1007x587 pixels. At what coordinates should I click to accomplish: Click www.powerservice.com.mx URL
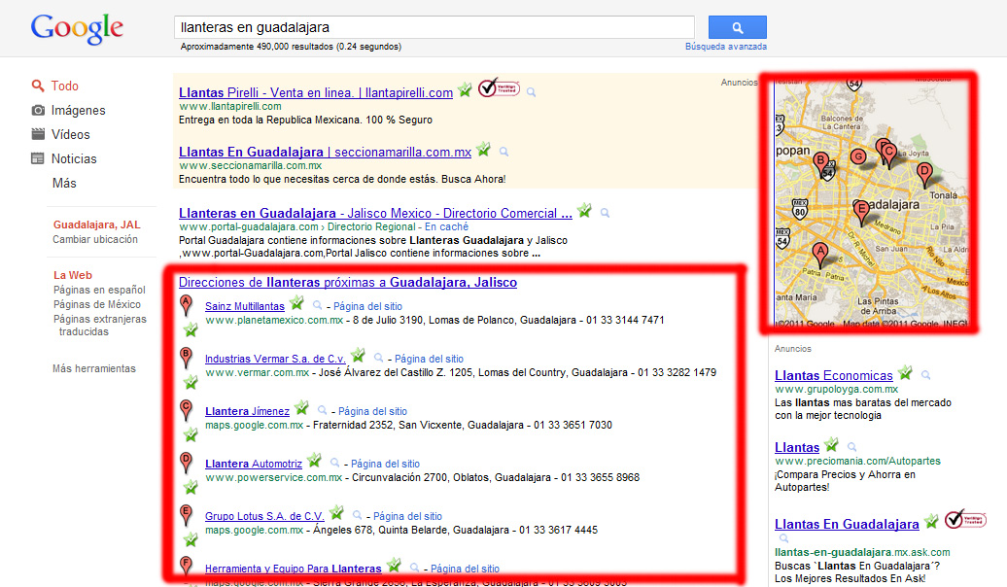pos(273,478)
